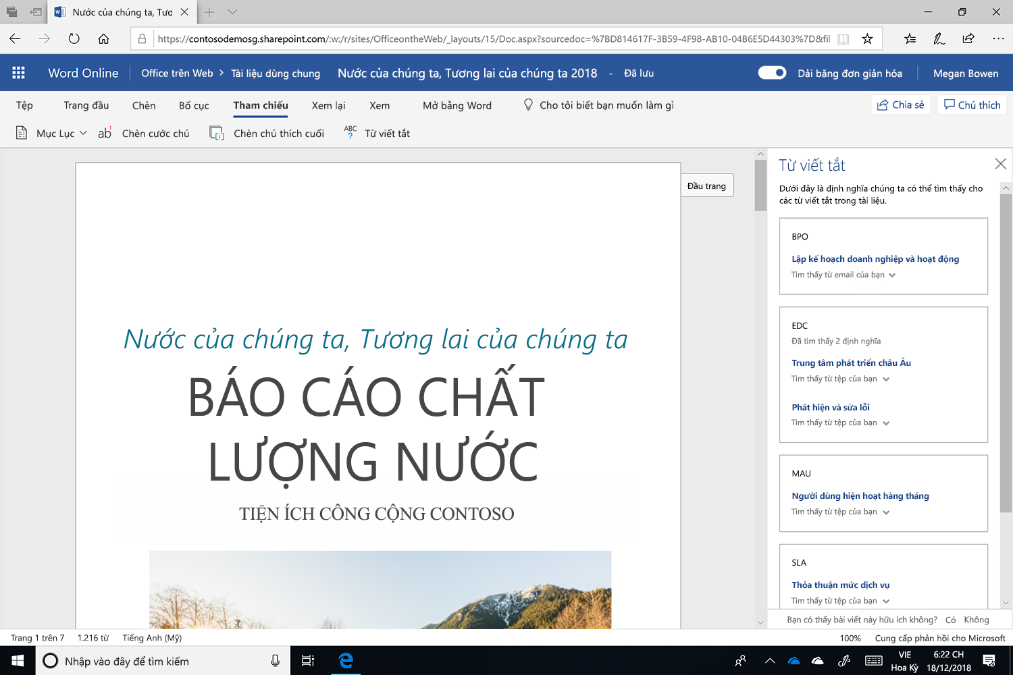
Task: Click the 1.216 từ word count
Action: 93,638
